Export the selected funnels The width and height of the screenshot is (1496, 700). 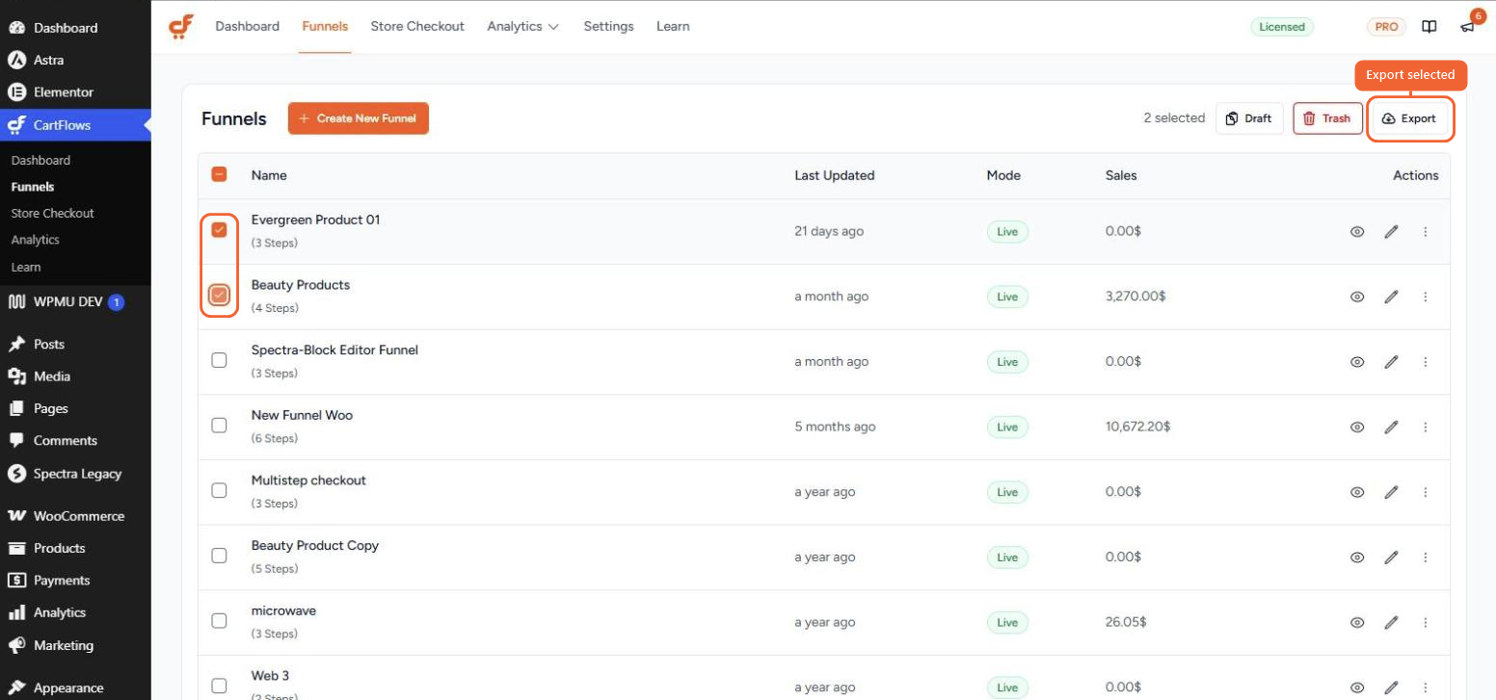click(x=1410, y=118)
